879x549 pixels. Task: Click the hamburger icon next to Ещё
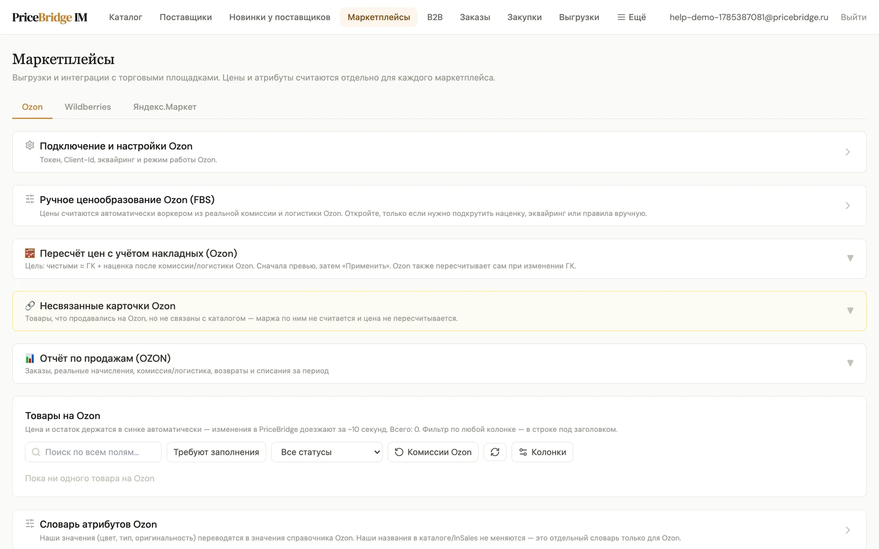[x=621, y=17]
